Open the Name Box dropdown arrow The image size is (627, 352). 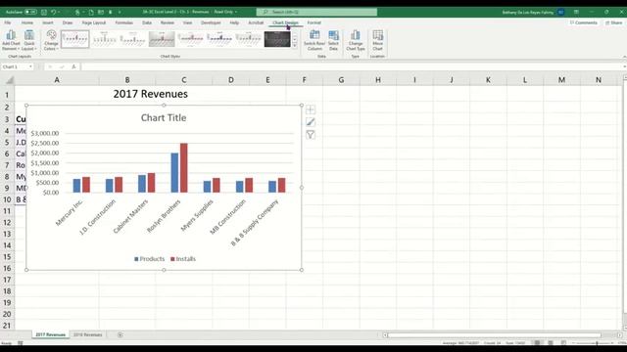30,66
